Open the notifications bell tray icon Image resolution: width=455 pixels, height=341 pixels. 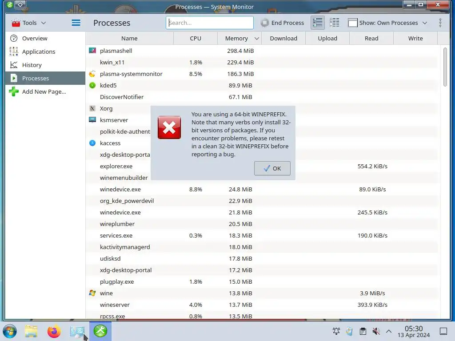[x=336, y=331]
